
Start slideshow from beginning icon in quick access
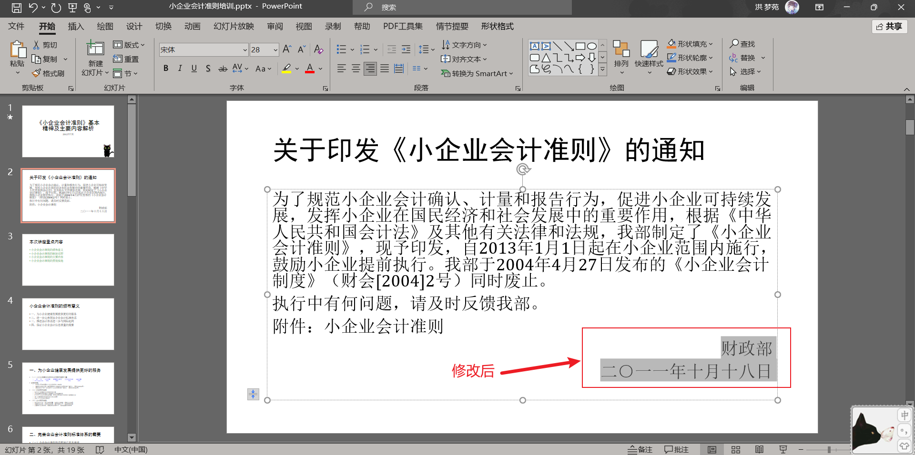(72, 7)
